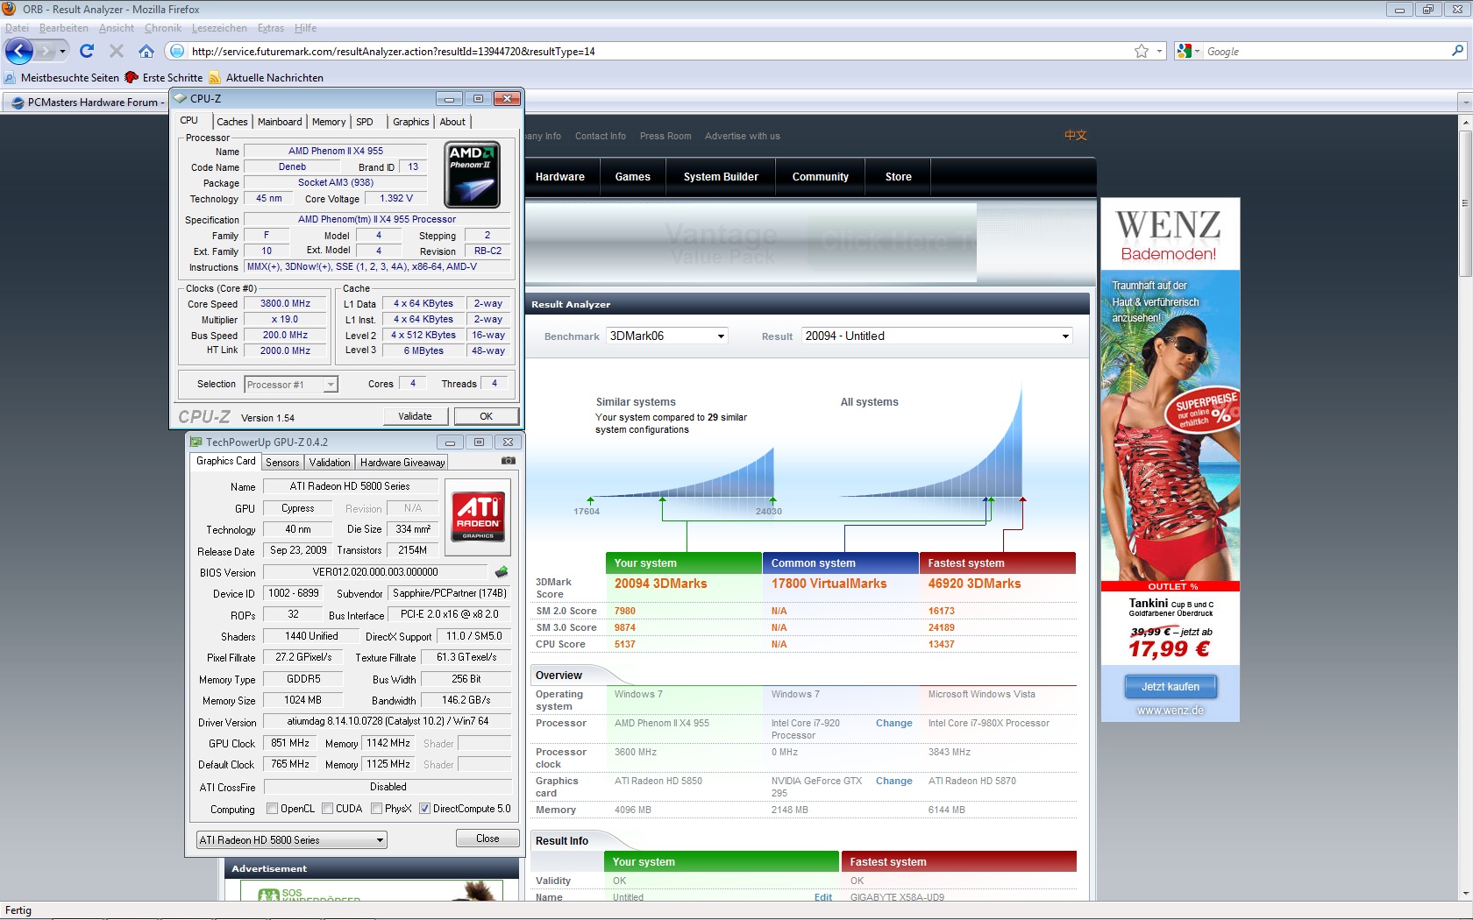Click the search magnifier icon
The image size is (1473, 920).
pyautogui.click(x=1457, y=51)
